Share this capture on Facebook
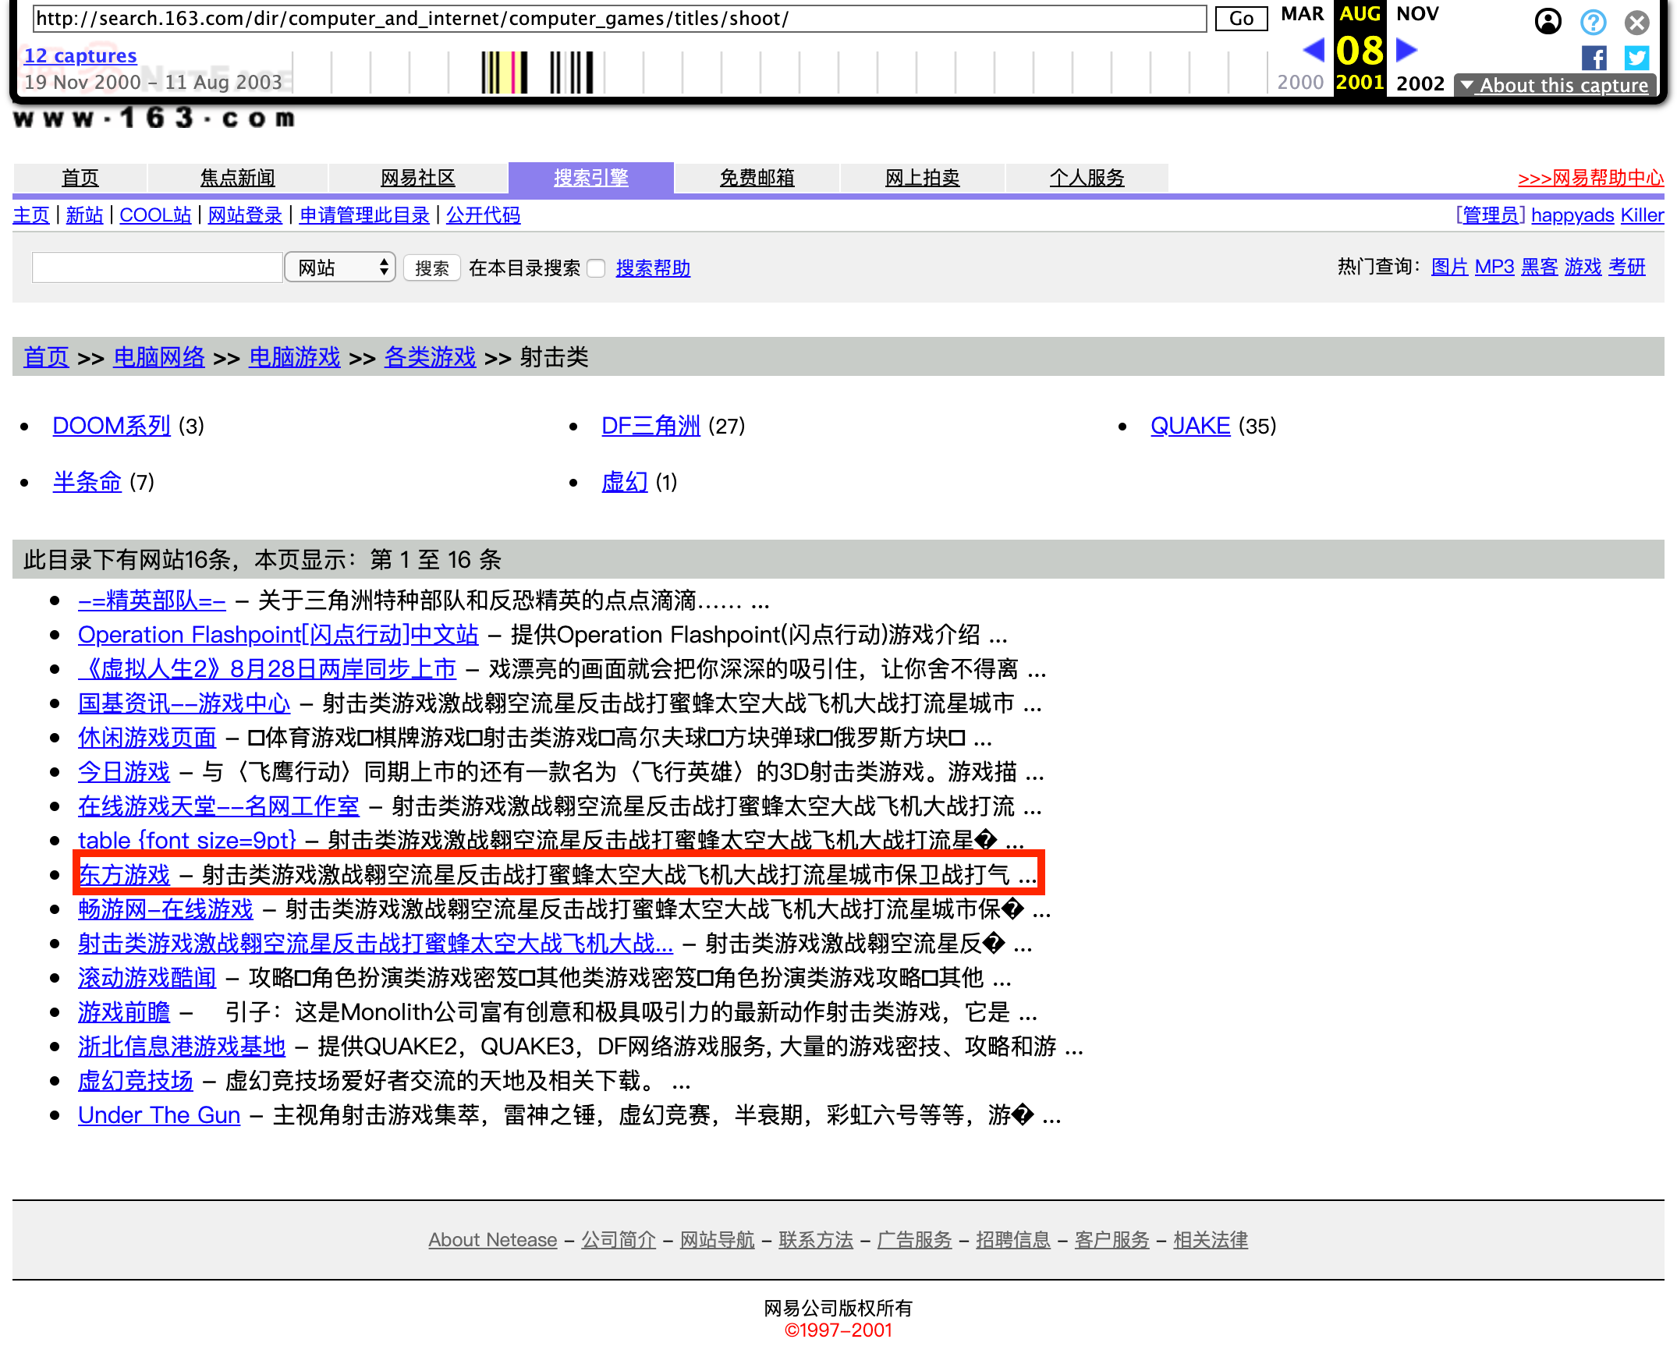The image size is (1677, 1371). coord(1593,58)
